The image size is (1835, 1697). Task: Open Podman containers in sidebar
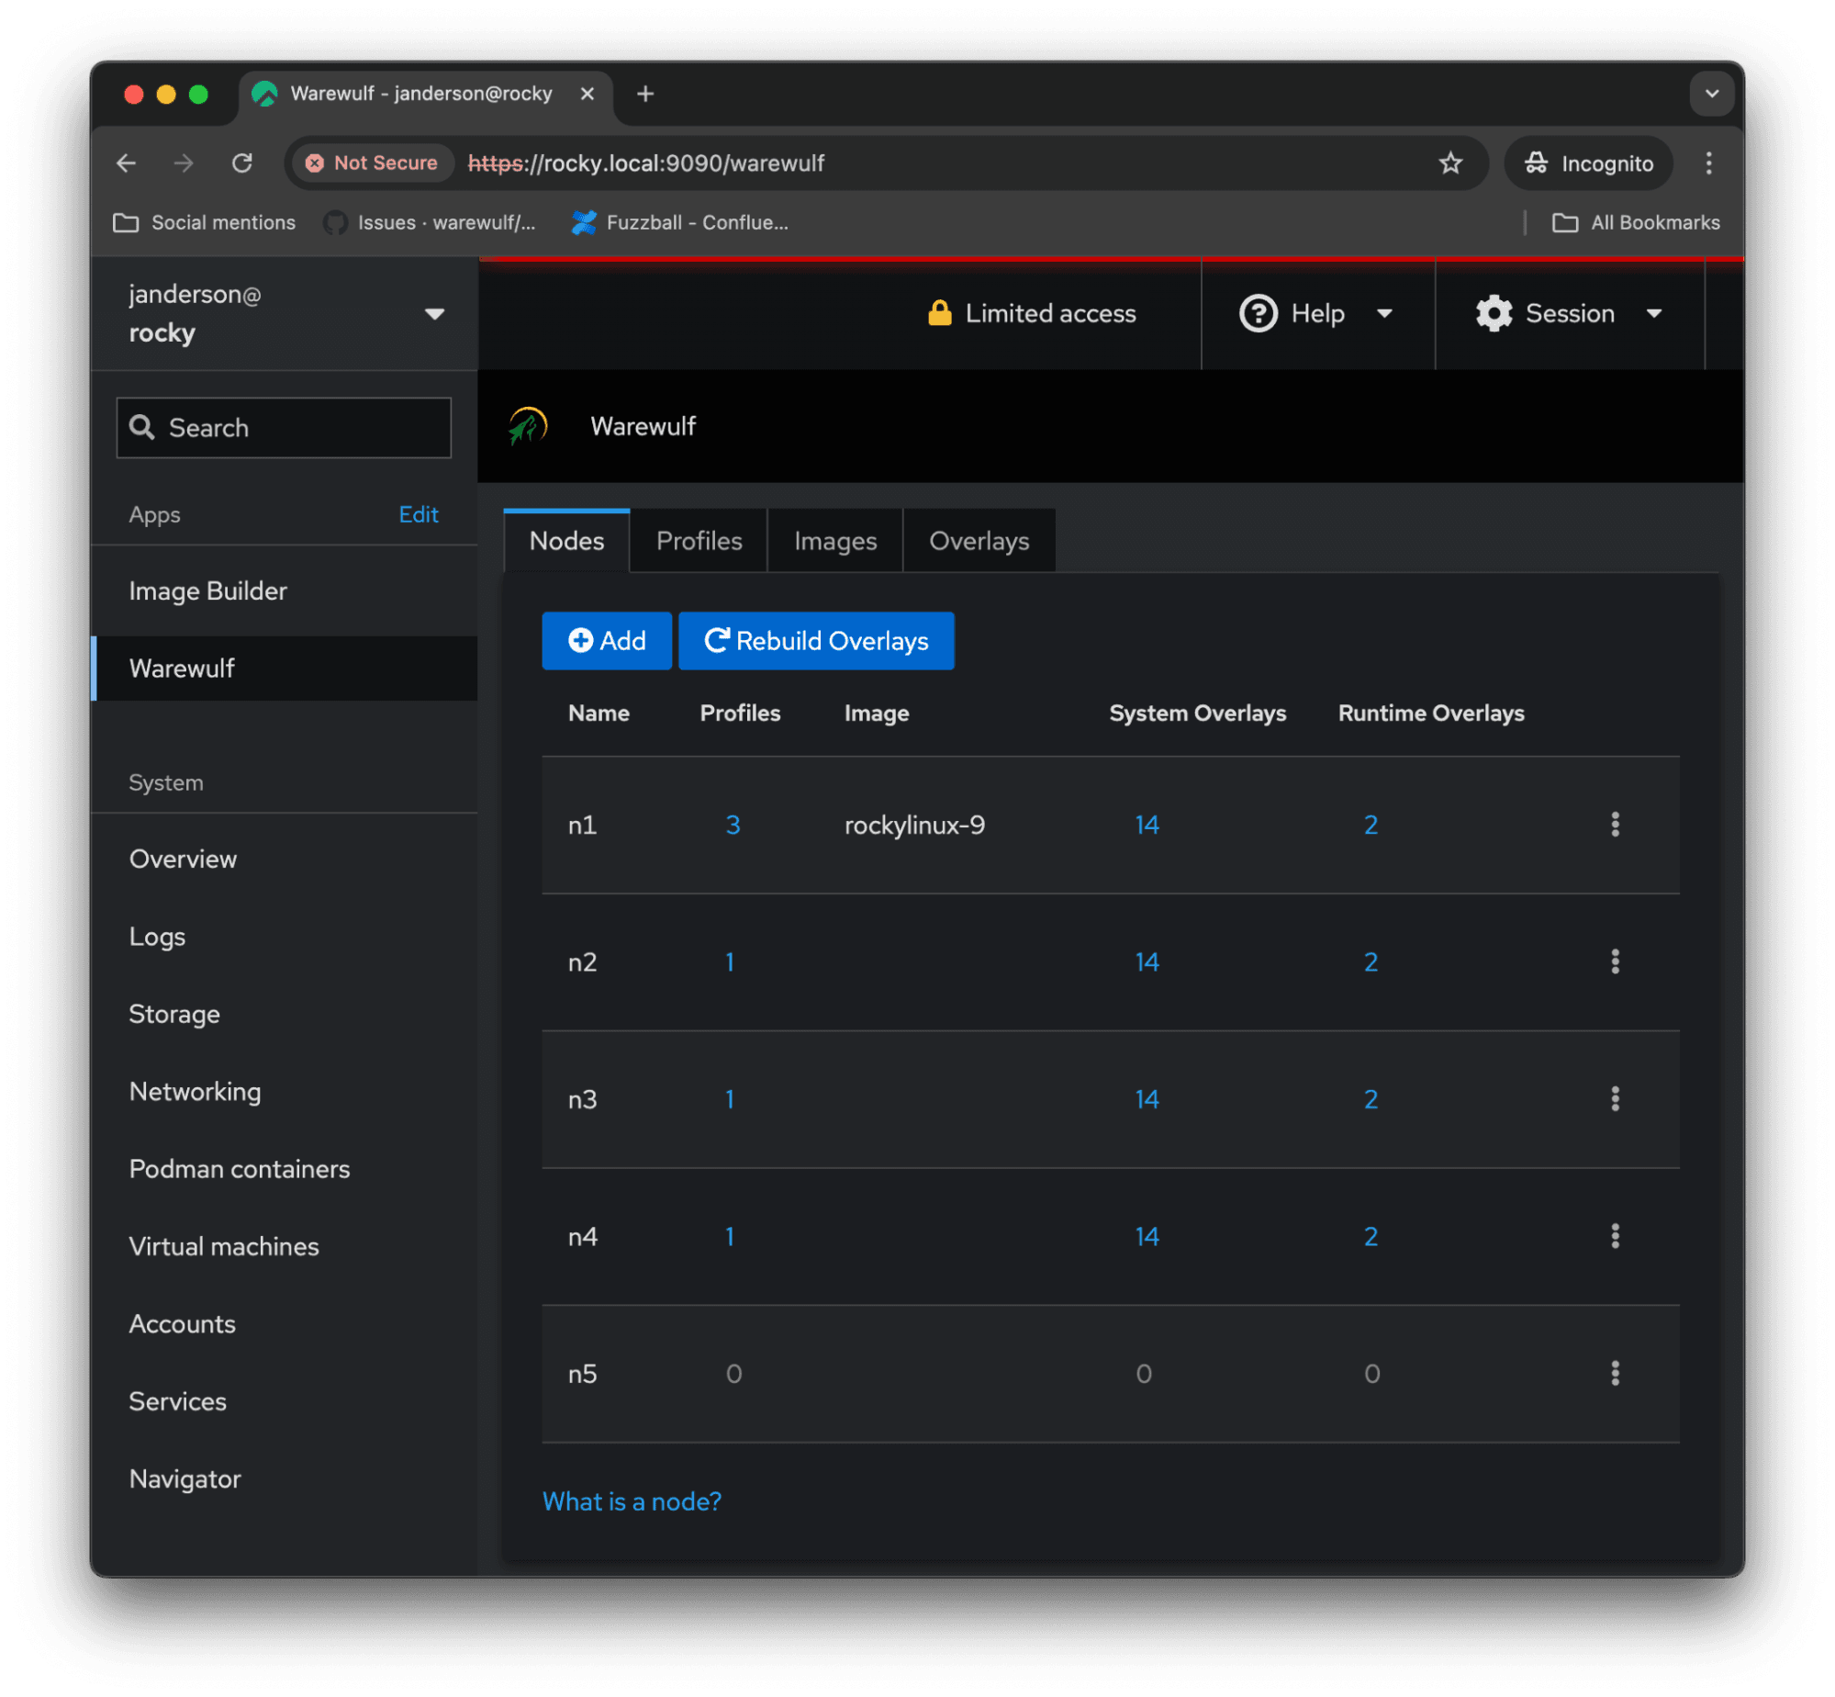tap(285, 1169)
